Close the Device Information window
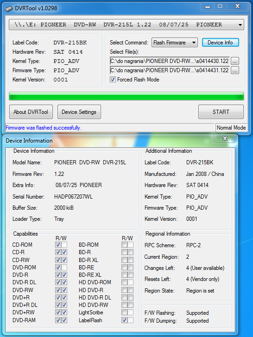 225,138
